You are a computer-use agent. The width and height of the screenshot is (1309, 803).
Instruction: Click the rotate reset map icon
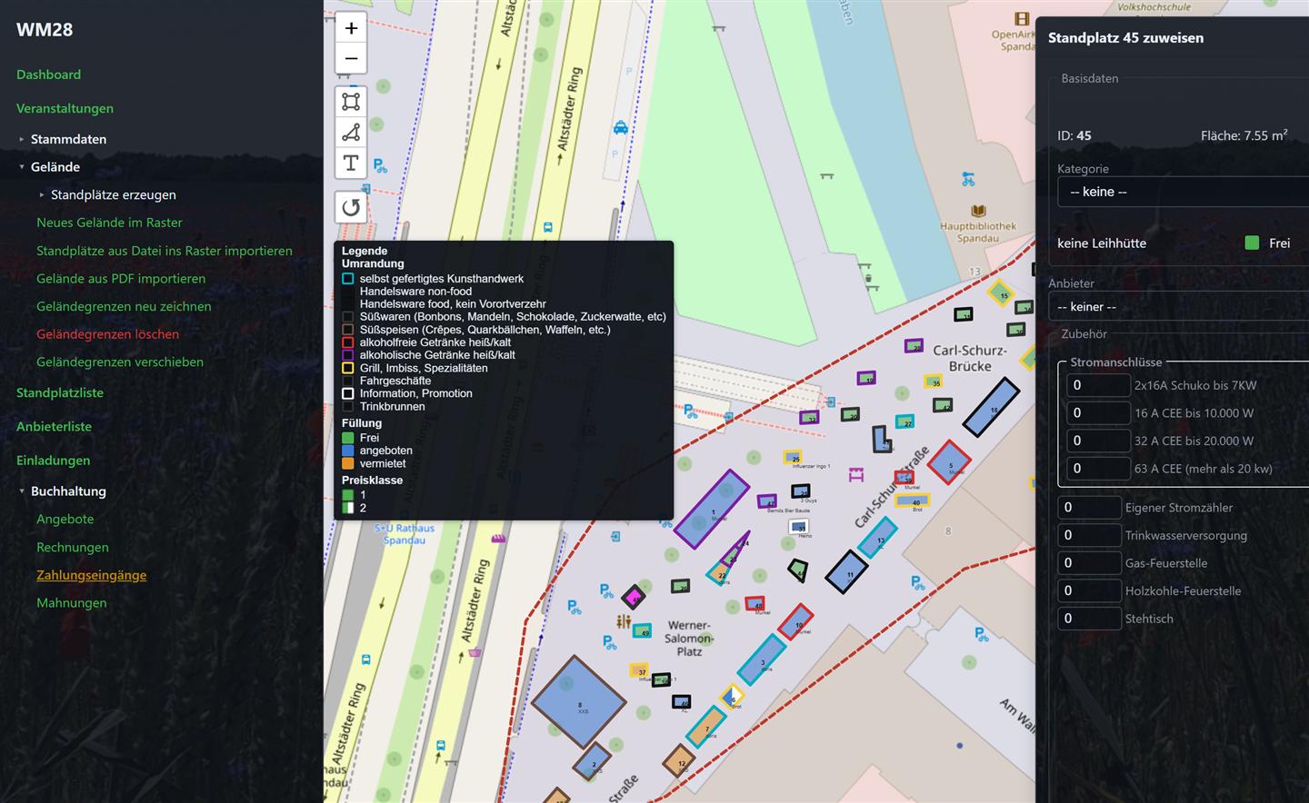click(351, 207)
